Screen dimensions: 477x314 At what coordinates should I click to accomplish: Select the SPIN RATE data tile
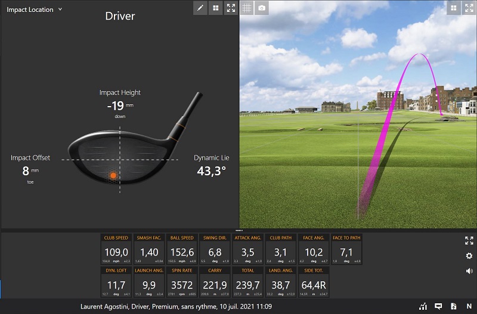(x=182, y=282)
